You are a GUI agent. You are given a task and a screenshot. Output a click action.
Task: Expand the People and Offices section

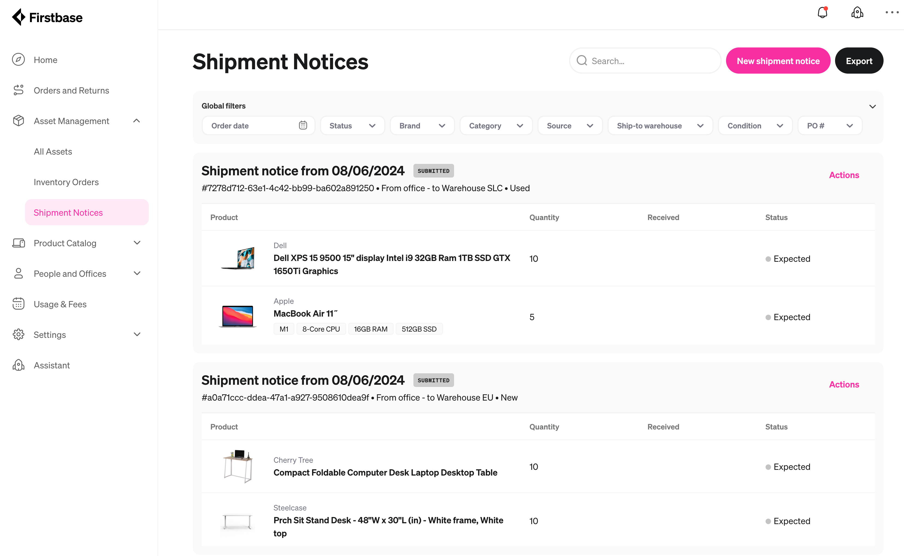(x=137, y=273)
